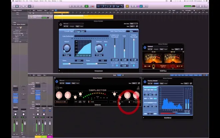Expand the MultiMeter extended parameters triangle
This screenshot has width=220, height=138.
tap(144, 118)
